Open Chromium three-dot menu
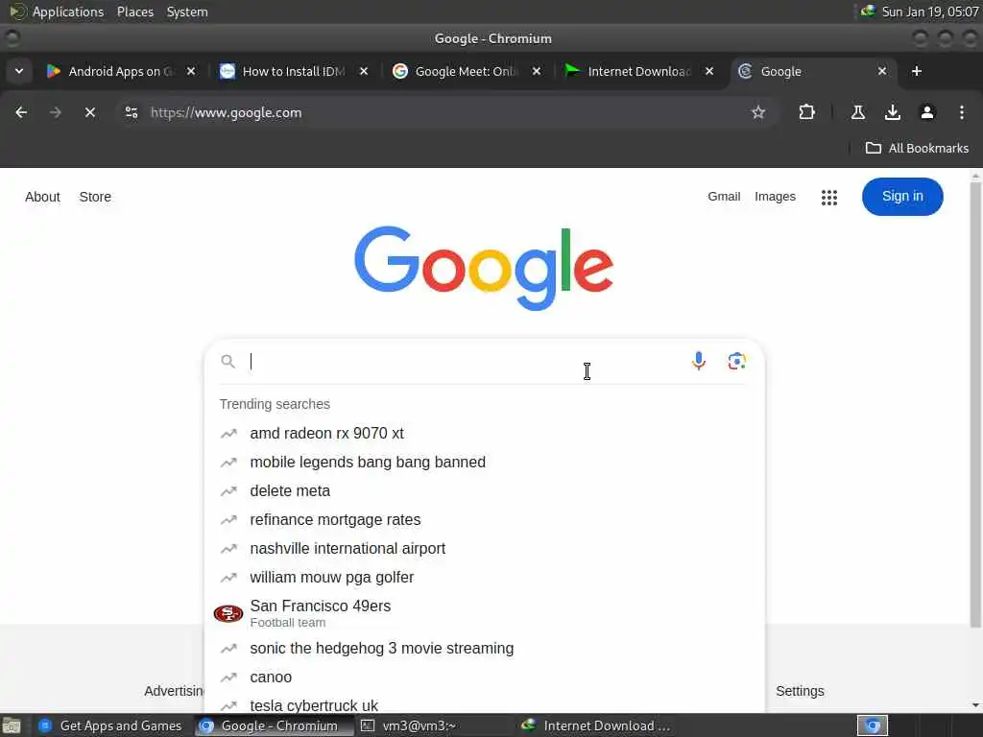Viewport: 983px width, 737px height. click(961, 112)
